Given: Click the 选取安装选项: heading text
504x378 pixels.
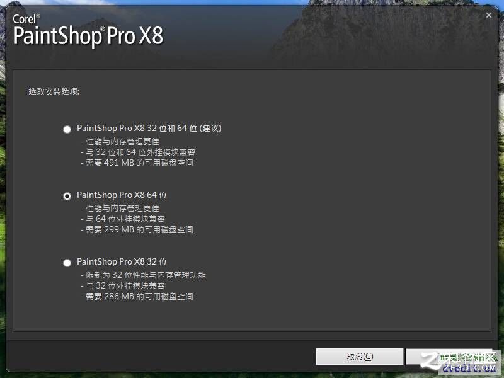Looking at the screenshot, I should [x=54, y=91].
